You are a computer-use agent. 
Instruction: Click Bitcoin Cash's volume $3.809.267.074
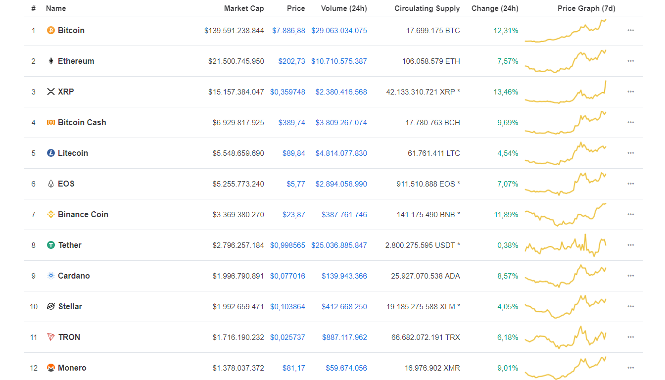point(341,123)
